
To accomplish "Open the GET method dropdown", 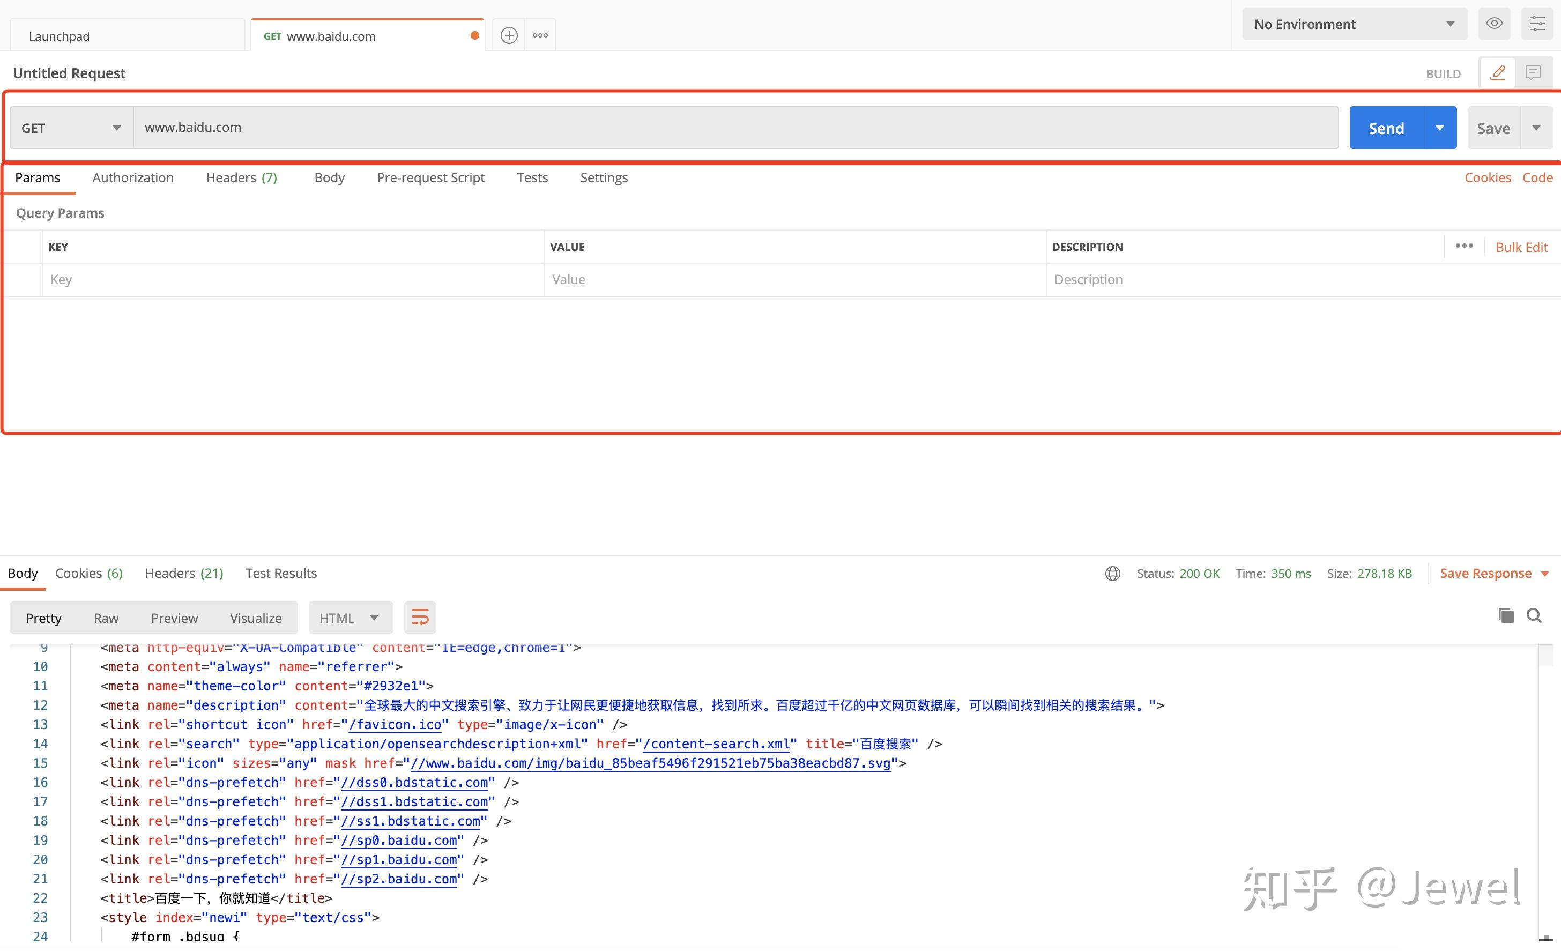I will 72,128.
